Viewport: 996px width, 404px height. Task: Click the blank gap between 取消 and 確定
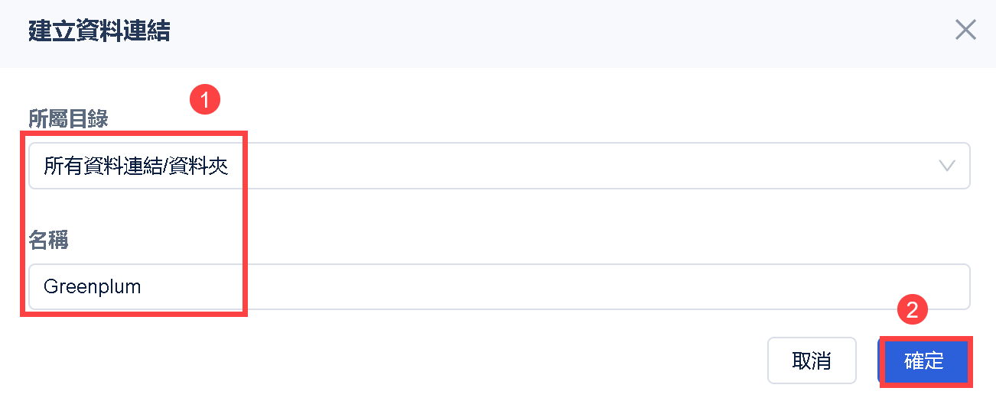(x=867, y=360)
